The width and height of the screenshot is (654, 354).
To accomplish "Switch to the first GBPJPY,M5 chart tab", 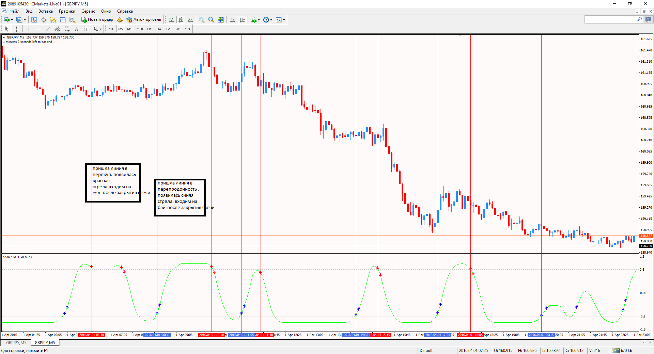I will [x=16, y=343].
